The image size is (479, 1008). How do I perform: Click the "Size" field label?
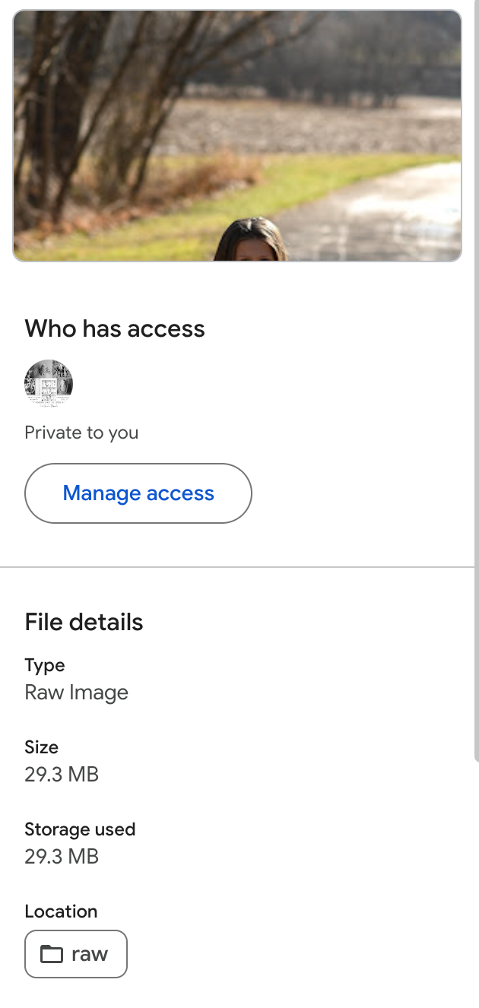click(41, 747)
